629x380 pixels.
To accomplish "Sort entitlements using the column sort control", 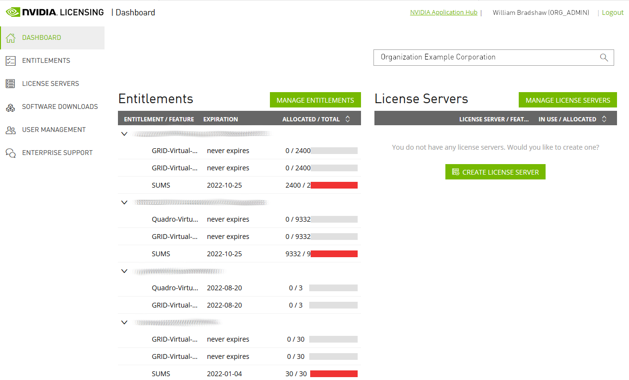I will (x=347, y=119).
